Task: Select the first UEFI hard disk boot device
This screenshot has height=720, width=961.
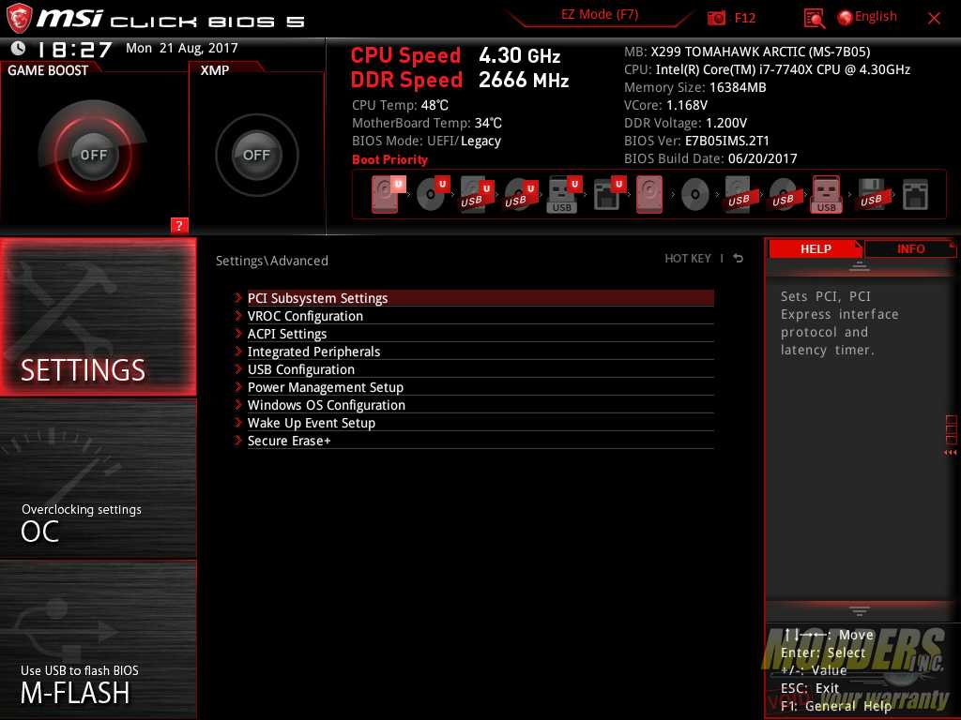Action: point(388,194)
